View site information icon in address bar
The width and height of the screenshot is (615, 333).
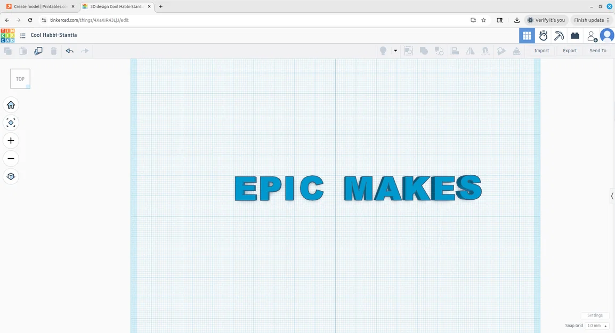click(44, 20)
